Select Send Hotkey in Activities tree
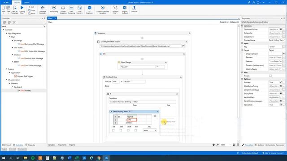 [26, 90]
